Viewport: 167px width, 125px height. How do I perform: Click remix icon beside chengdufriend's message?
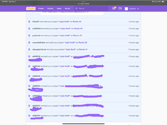click(29, 49)
